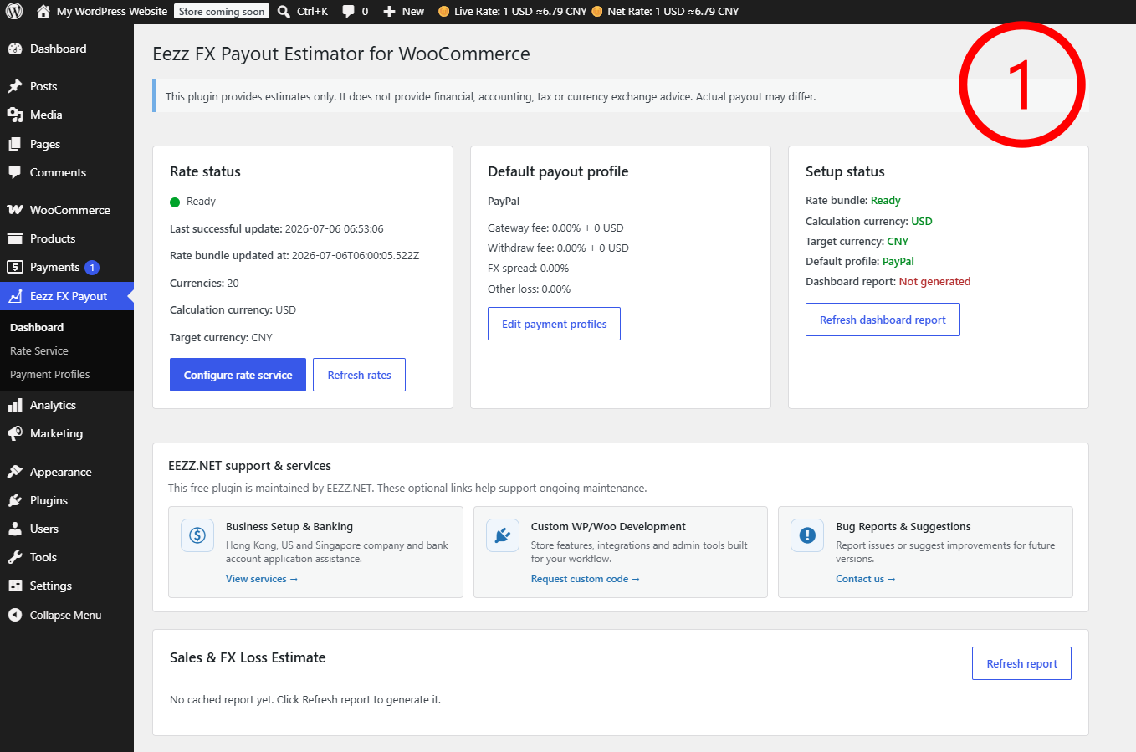Click the Payments notification badge showing 1
The image size is (1136, 752).
point(92,268)
